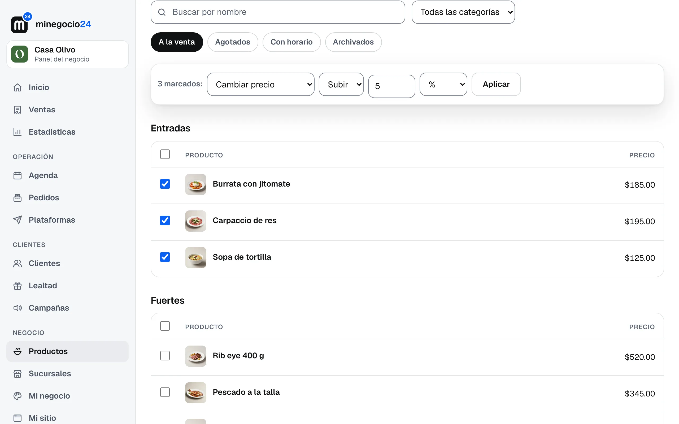
Task: Switch to the Archivados tab
Action: 353,42
